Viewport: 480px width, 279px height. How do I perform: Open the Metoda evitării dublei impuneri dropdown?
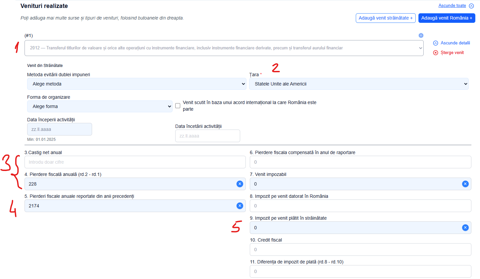coord(136,84)
